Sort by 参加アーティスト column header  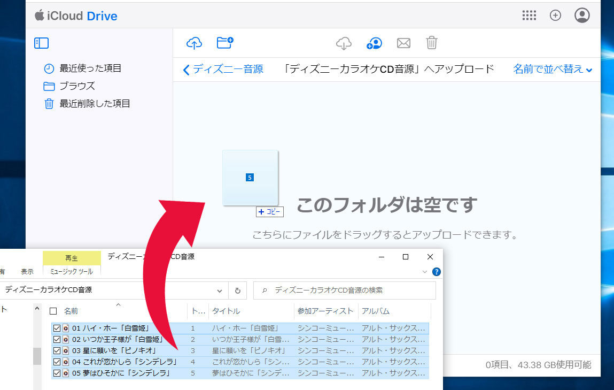pyautogui.click(x=325, y=311)
